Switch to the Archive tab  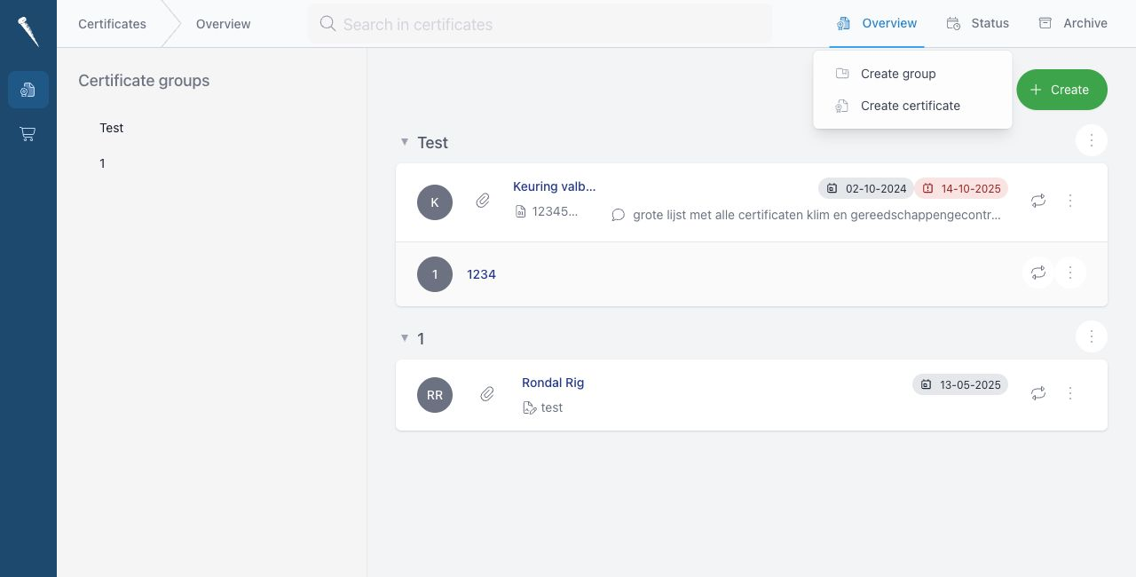[x=1074, y=24]
